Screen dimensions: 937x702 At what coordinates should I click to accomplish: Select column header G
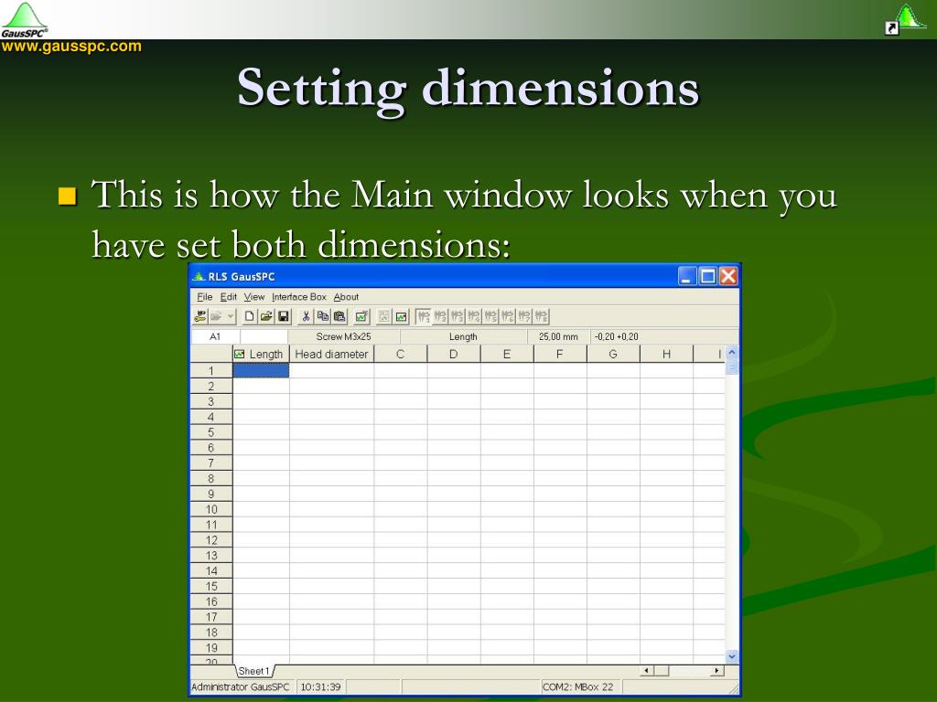coord(613,354)
